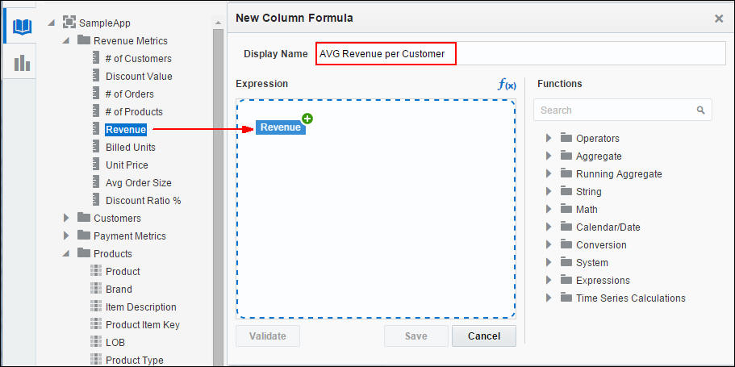This screenshot has width=735, height=367.
Task: Expand the Payment Metrics folder
Action: [66, 236]
